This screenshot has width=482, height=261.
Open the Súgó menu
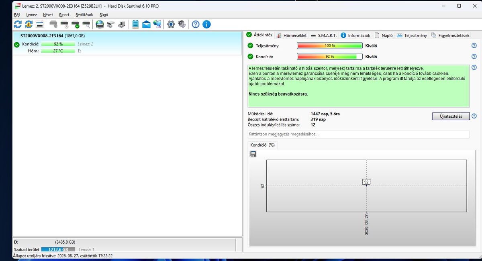click(x=104, y=14)
